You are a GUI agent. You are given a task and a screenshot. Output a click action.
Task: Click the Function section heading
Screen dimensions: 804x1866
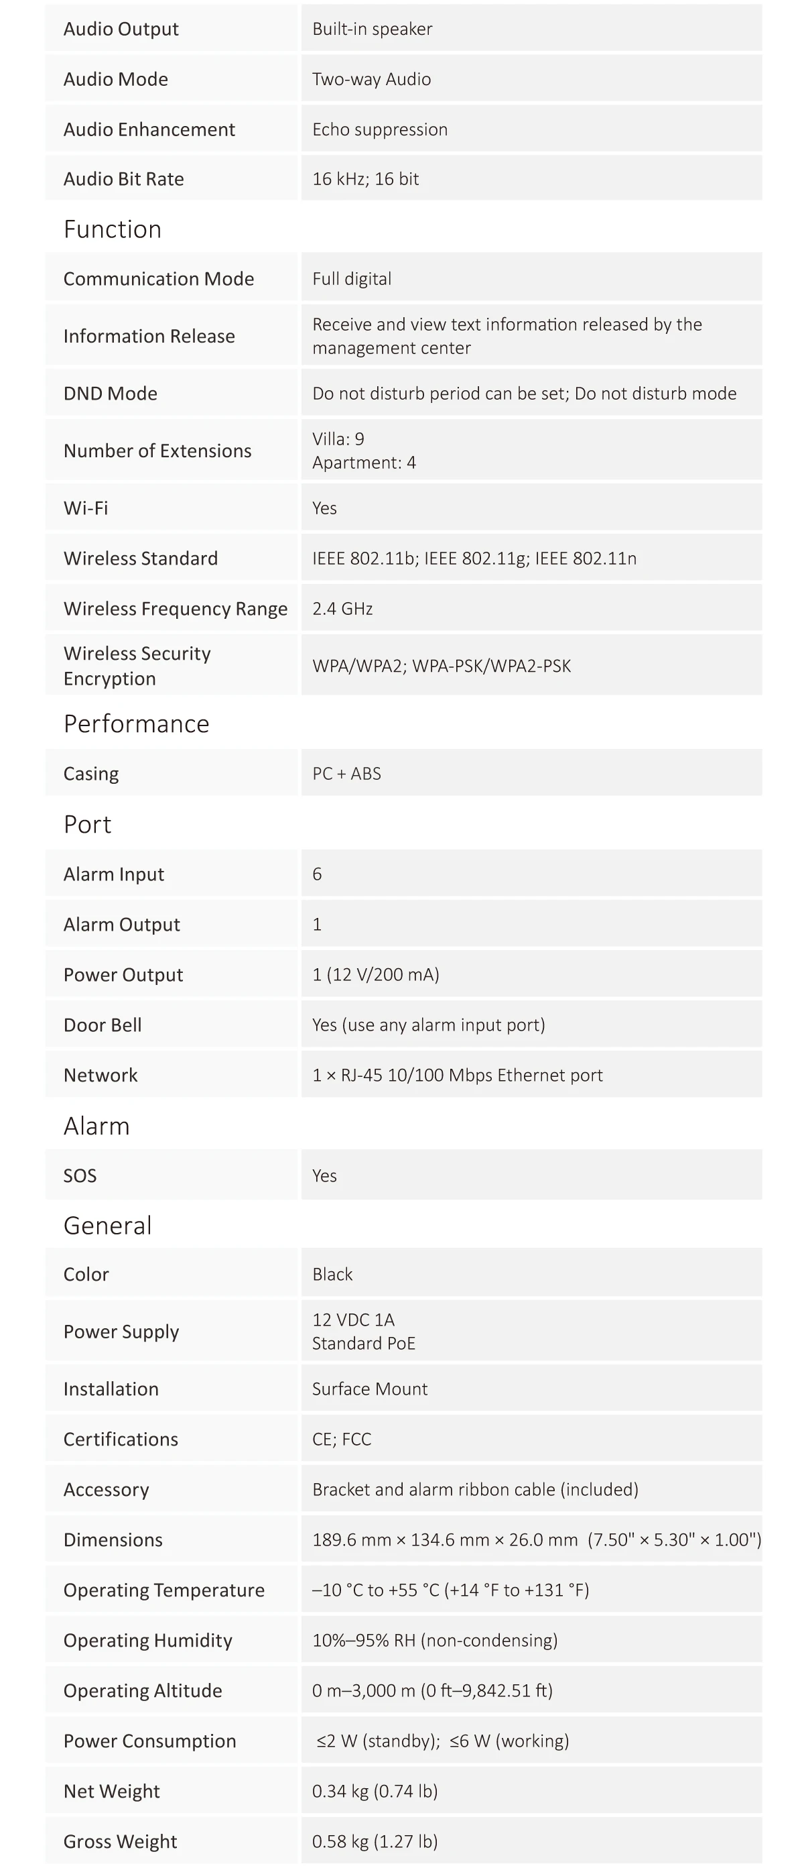coord(112,229)
